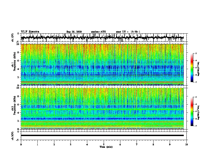The height and width of the screenshot is (162, 210).
Task: Click the "10" kHz tick on ch.2 spectrogram
Action: coord(18,88)
